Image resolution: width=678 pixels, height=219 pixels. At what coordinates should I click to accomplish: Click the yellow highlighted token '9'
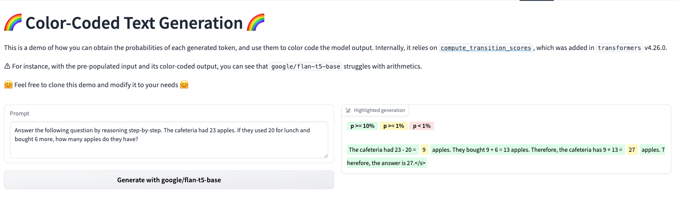tap(424, 150)
